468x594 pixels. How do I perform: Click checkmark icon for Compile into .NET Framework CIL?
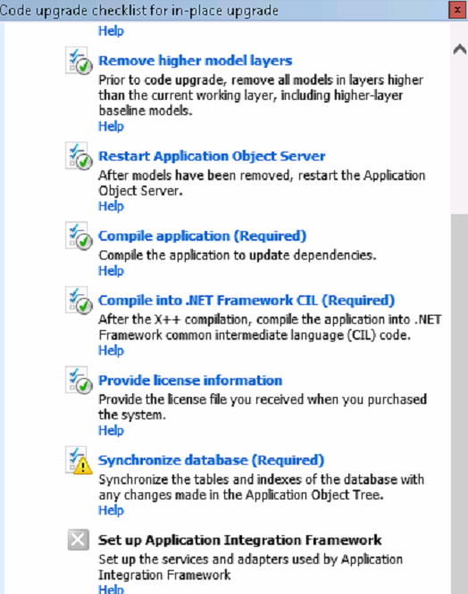[x=79, y=301]
